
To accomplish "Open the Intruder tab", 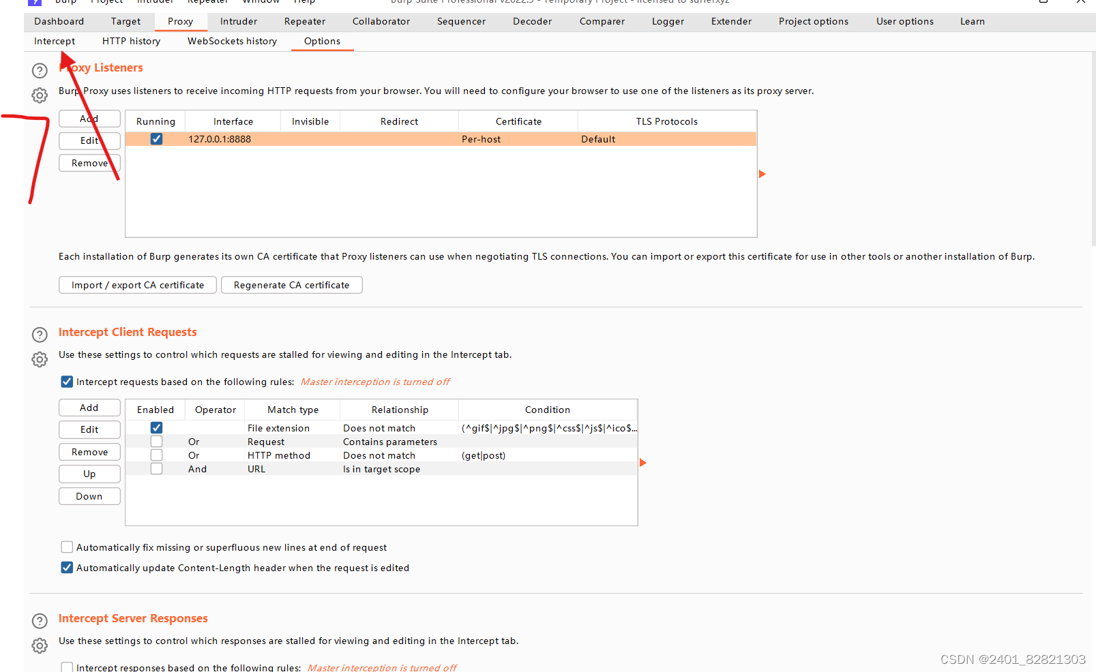I will (x=239, y=21).
